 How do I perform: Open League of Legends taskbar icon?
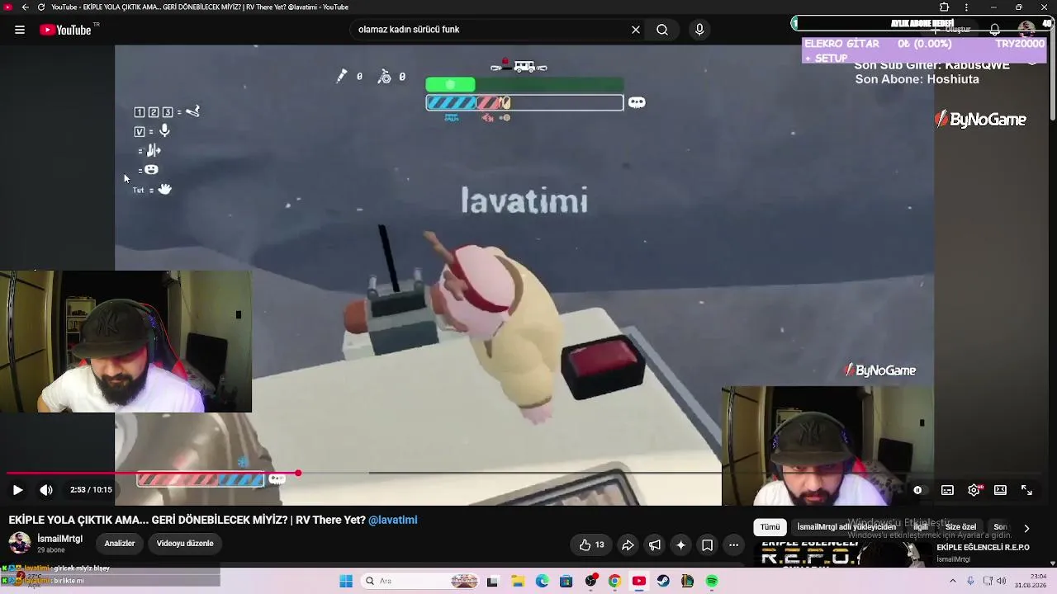pyautogui.click(x=687, y=581)
